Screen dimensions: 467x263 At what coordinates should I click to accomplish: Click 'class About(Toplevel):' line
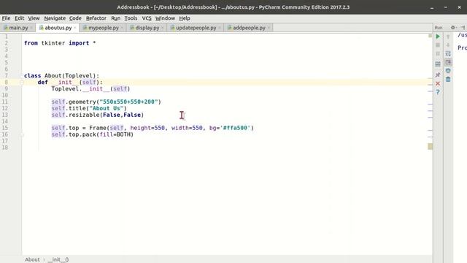[61, 76]
